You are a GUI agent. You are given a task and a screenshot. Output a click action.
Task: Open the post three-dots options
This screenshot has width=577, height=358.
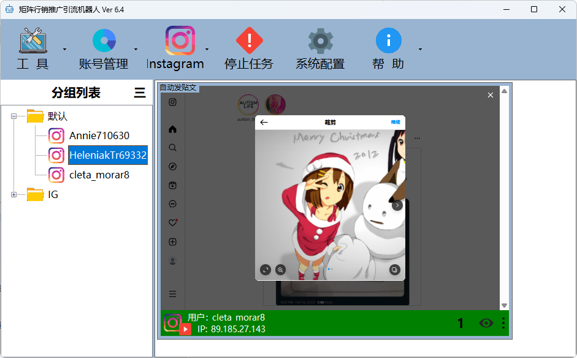pos(417,139)
